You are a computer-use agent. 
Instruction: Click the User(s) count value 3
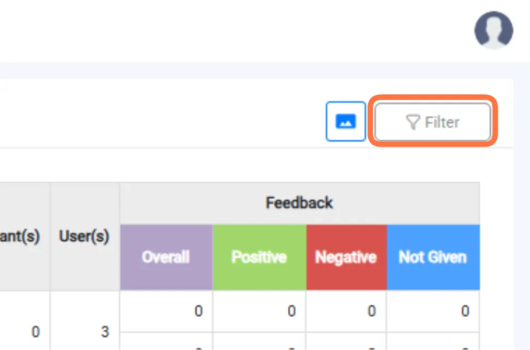(x=105, y=332)
